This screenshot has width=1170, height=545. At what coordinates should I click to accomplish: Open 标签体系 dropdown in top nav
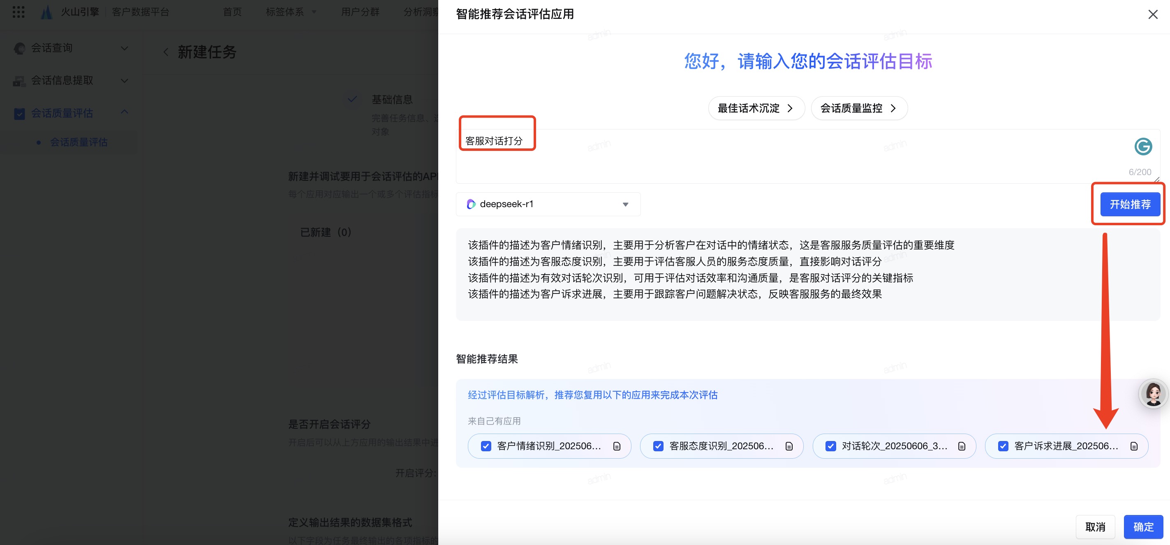[291, 12]
